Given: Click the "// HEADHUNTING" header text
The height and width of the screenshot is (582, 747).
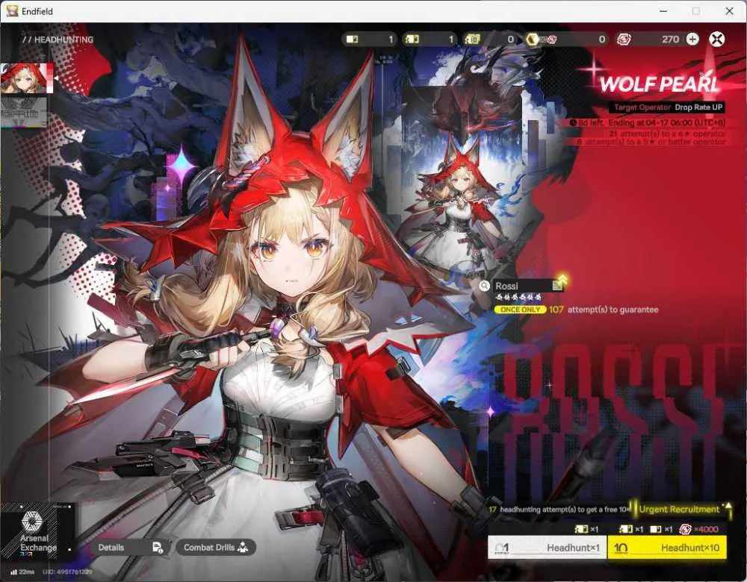Looking at the screenshot, I should (58, 40).
